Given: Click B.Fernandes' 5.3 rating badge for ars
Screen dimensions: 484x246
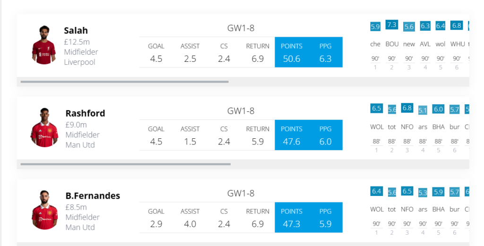Looking at the screenshot, I should click(423, 193).
